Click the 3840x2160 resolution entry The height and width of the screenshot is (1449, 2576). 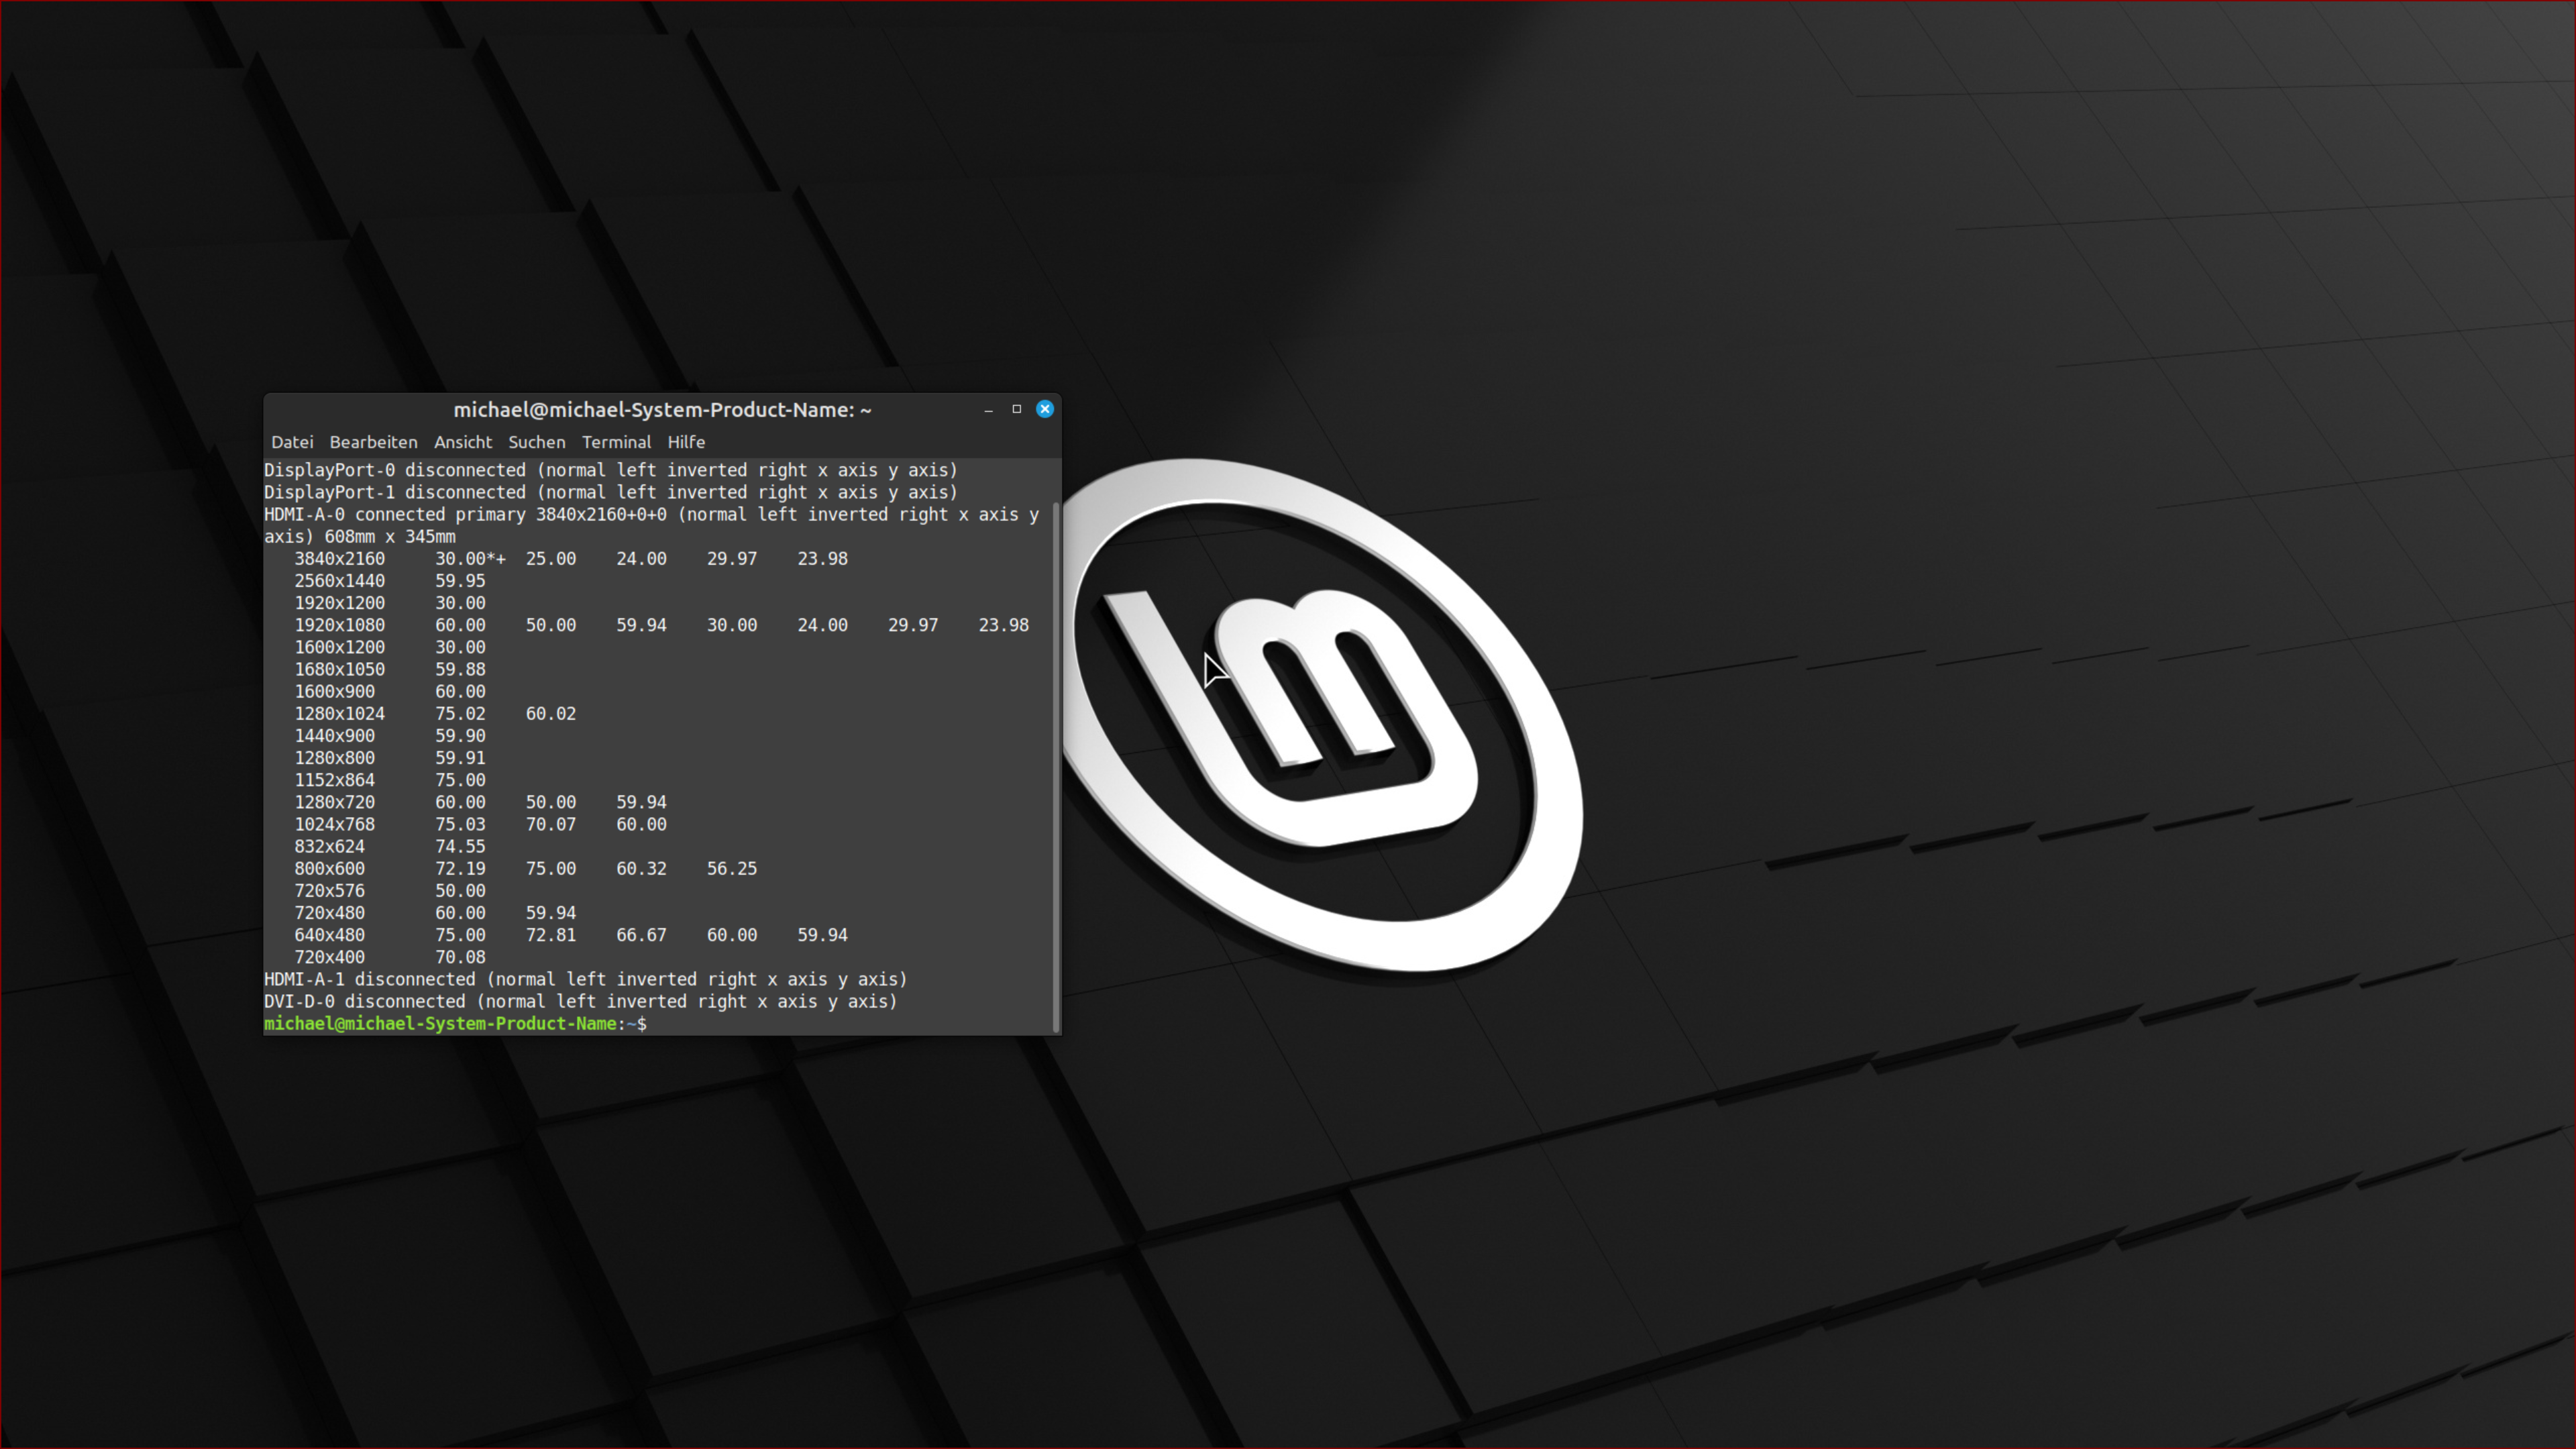[x=339, y=559]
